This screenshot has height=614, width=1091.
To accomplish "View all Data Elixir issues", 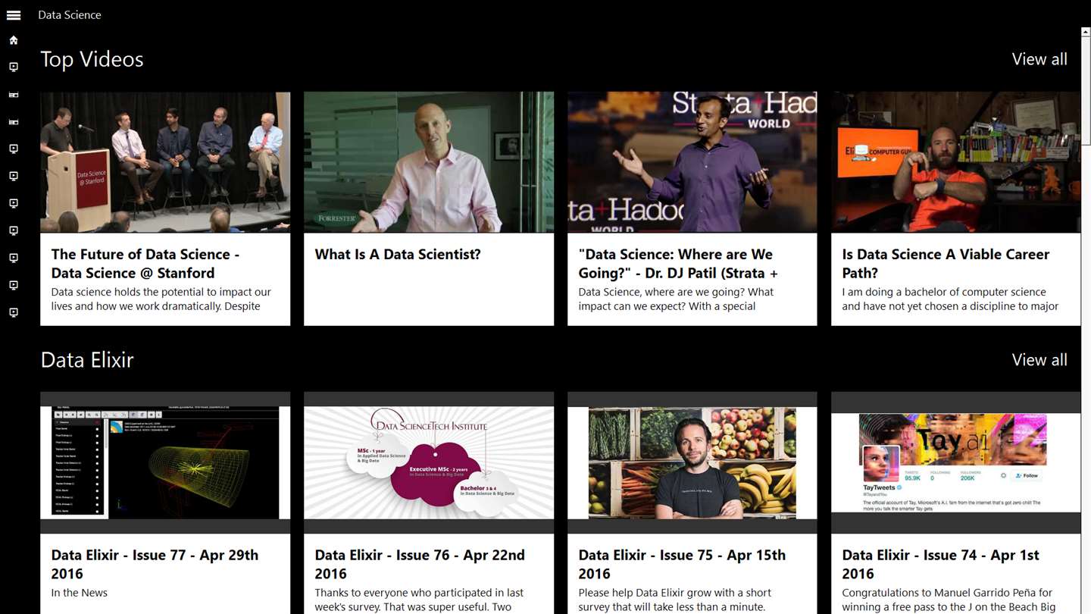I will click(x=1039, y=359).
